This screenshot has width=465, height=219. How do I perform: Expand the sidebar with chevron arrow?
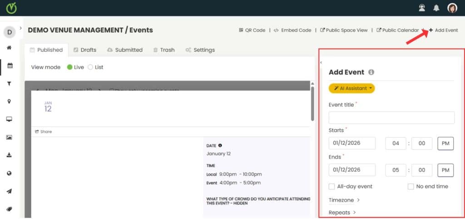click(x=21, y=28)
